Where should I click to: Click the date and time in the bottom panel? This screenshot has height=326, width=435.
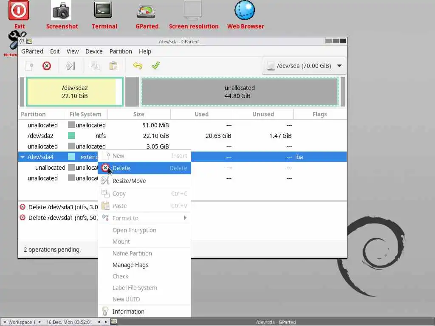(69, 322)
